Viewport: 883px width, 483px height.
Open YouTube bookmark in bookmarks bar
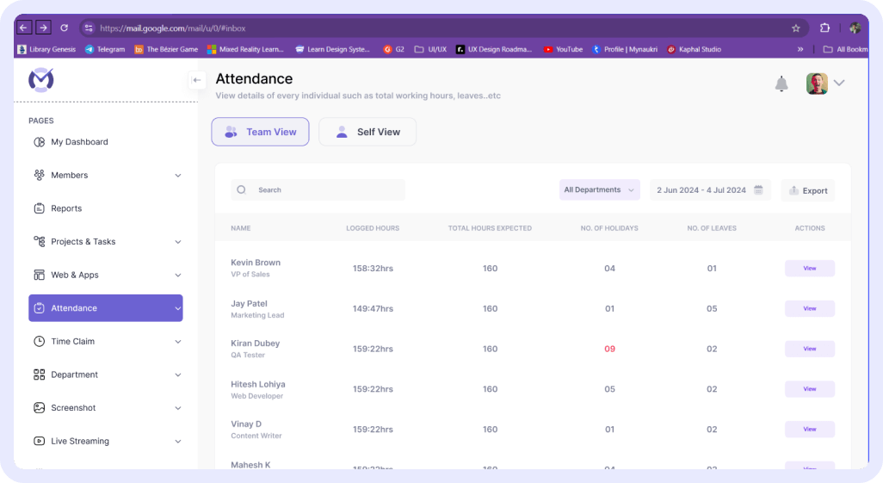point(563,49)
